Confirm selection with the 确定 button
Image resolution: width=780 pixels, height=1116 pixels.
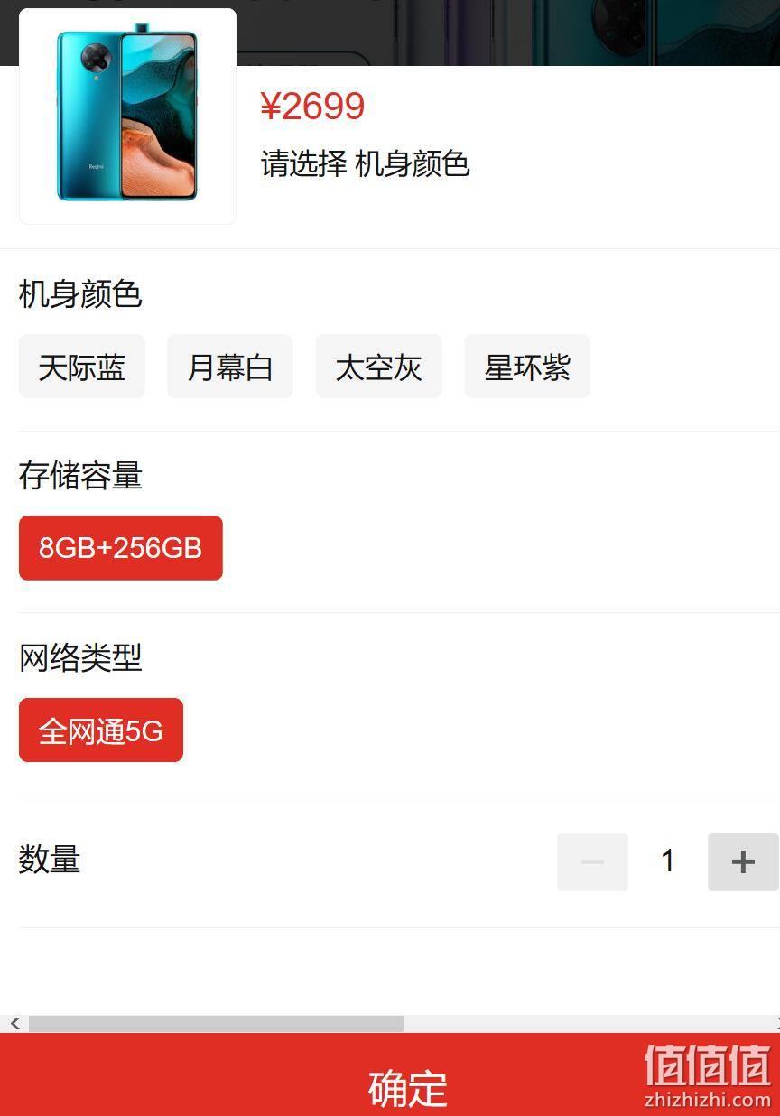[x=390, y=1074]
